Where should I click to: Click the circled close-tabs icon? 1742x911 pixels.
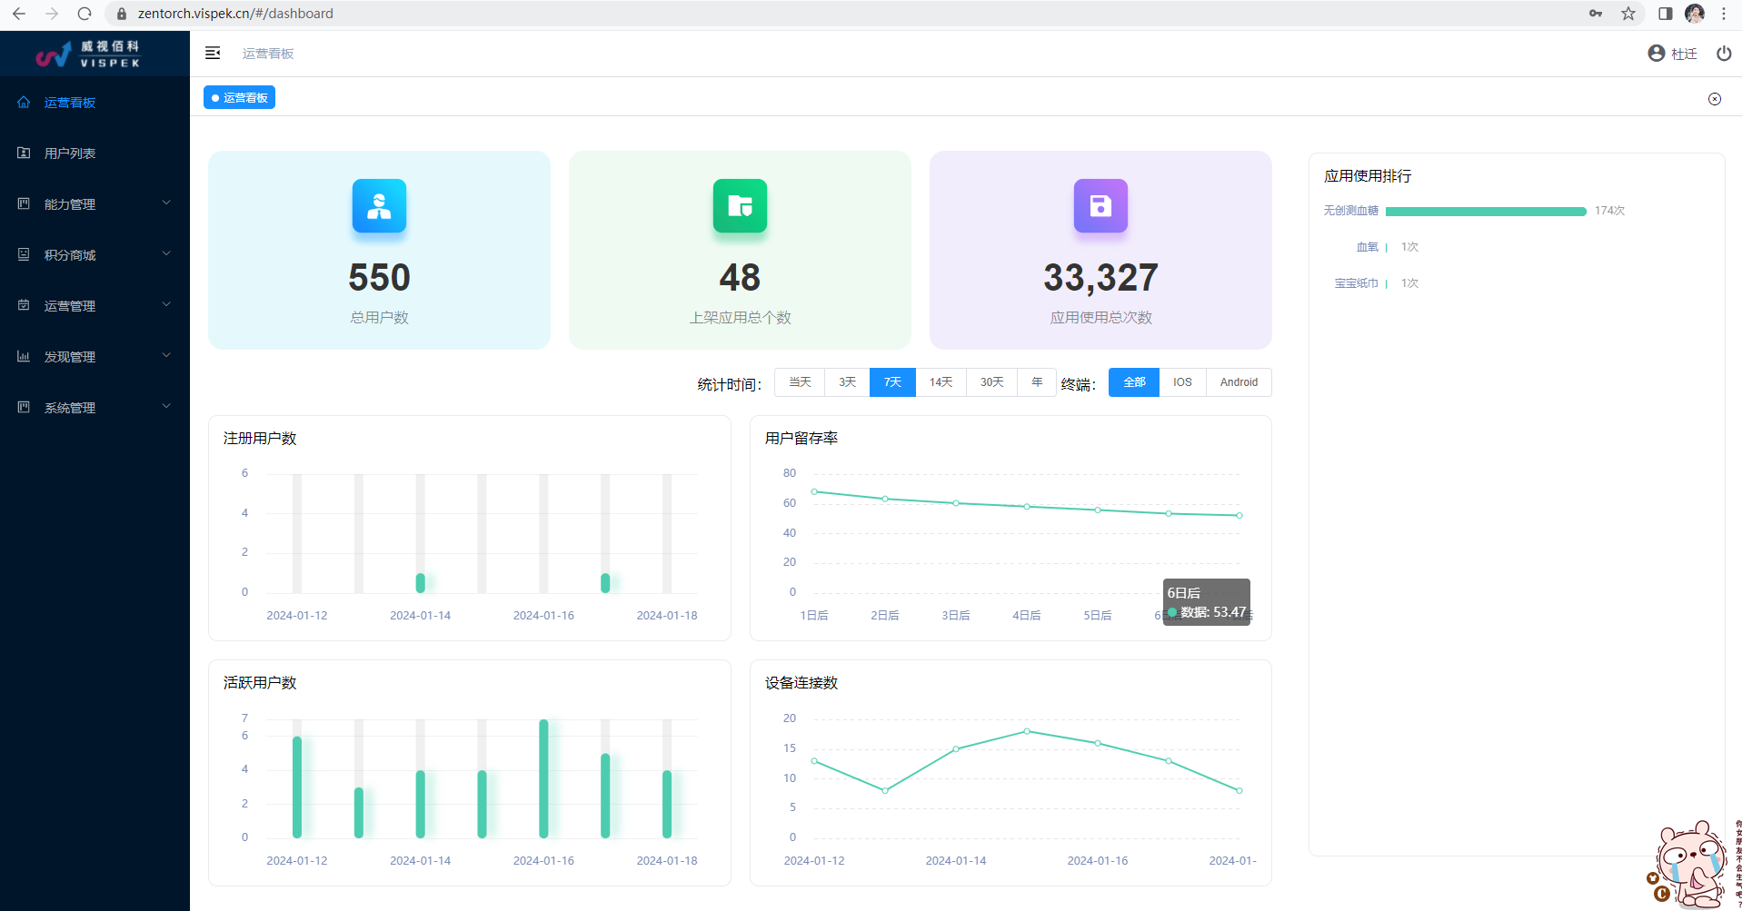click(1715, 99)
